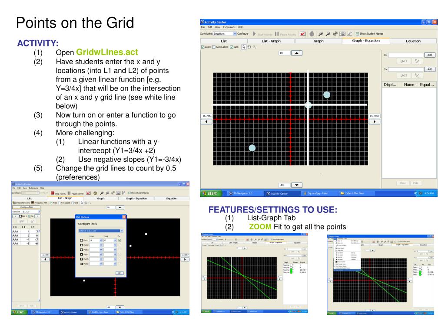The image size is (445, 333).
Task: Click the Add button next to Y= field
Action: [x=430, y=69]
